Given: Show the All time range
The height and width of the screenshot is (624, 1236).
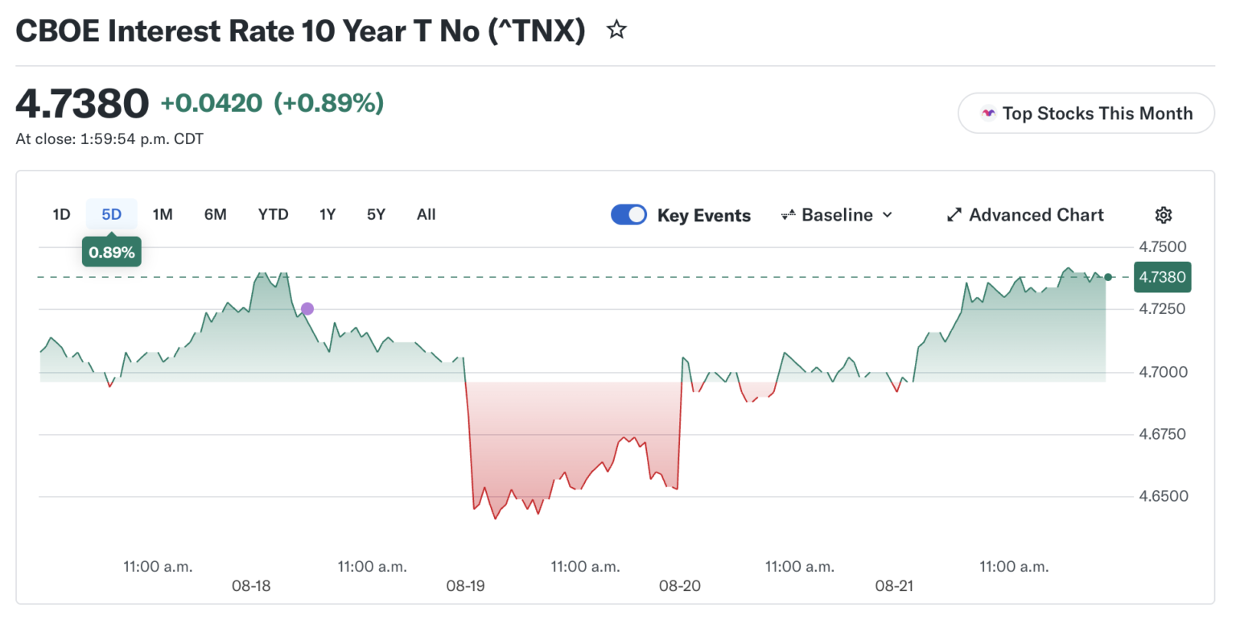Looking at the screenshot, I should pyautogui.click(x=426, y=214).
